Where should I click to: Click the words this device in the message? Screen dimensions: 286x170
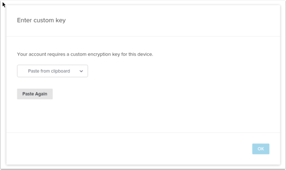(x=141, y=55)
